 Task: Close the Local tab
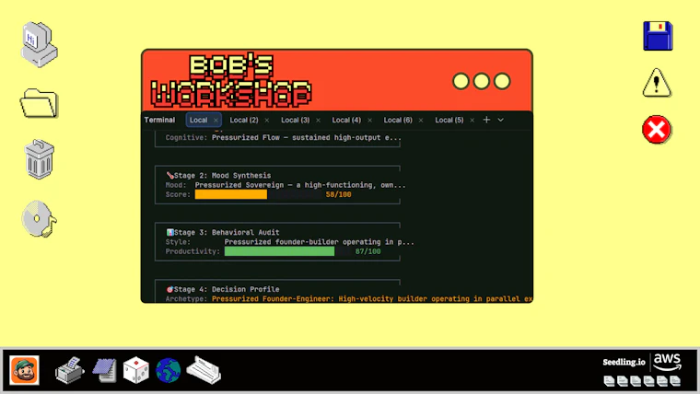216,121
